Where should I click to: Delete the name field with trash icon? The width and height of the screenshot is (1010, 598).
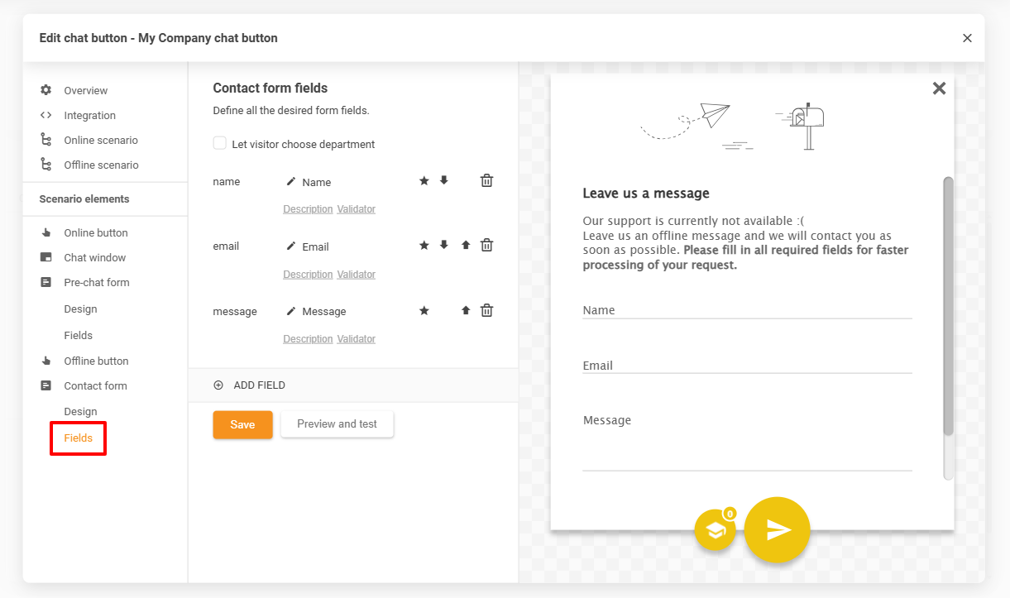click(x=486, y=180)
